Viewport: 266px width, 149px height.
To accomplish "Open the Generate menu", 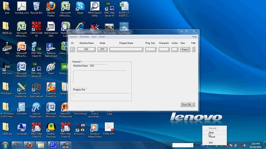I will [84, 37].
